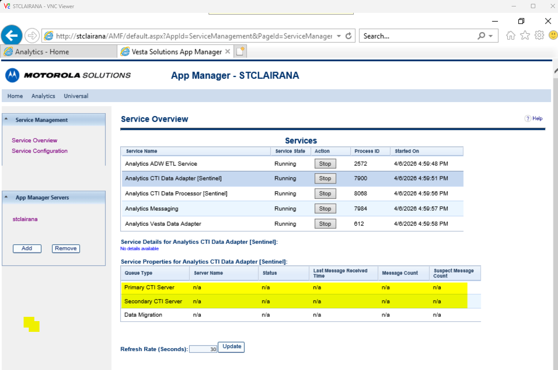Select the Vesta Solutions App Manager tab
This screenshot has height=370, width=558.
click(176, 52)
